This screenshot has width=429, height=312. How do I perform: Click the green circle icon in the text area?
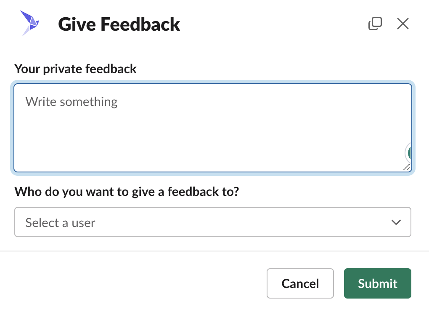pos(409,153)
